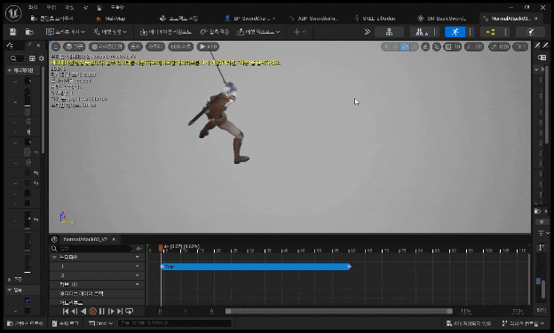Image resolution: width=554 pixels, height=333 pixels.
Task: Click the timeline horizontal range scrollbar
Action: [x=339, y=311]
